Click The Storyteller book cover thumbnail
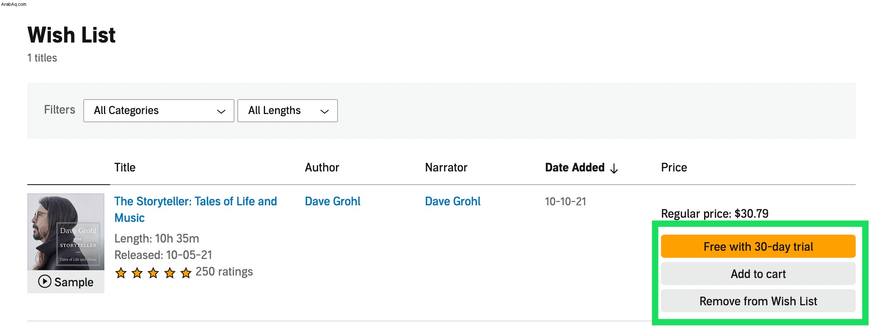Viewport: 888px width, 328px height. [66, 232]
